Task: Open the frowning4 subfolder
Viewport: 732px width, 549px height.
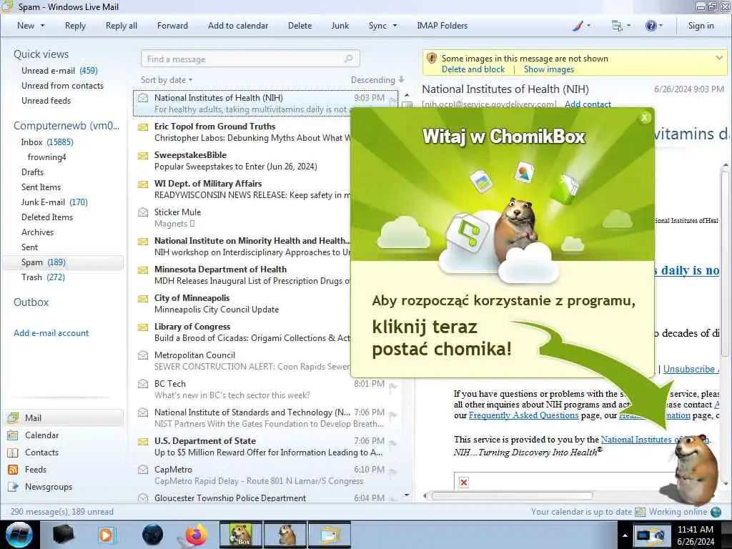Action: tap(46, 157)
